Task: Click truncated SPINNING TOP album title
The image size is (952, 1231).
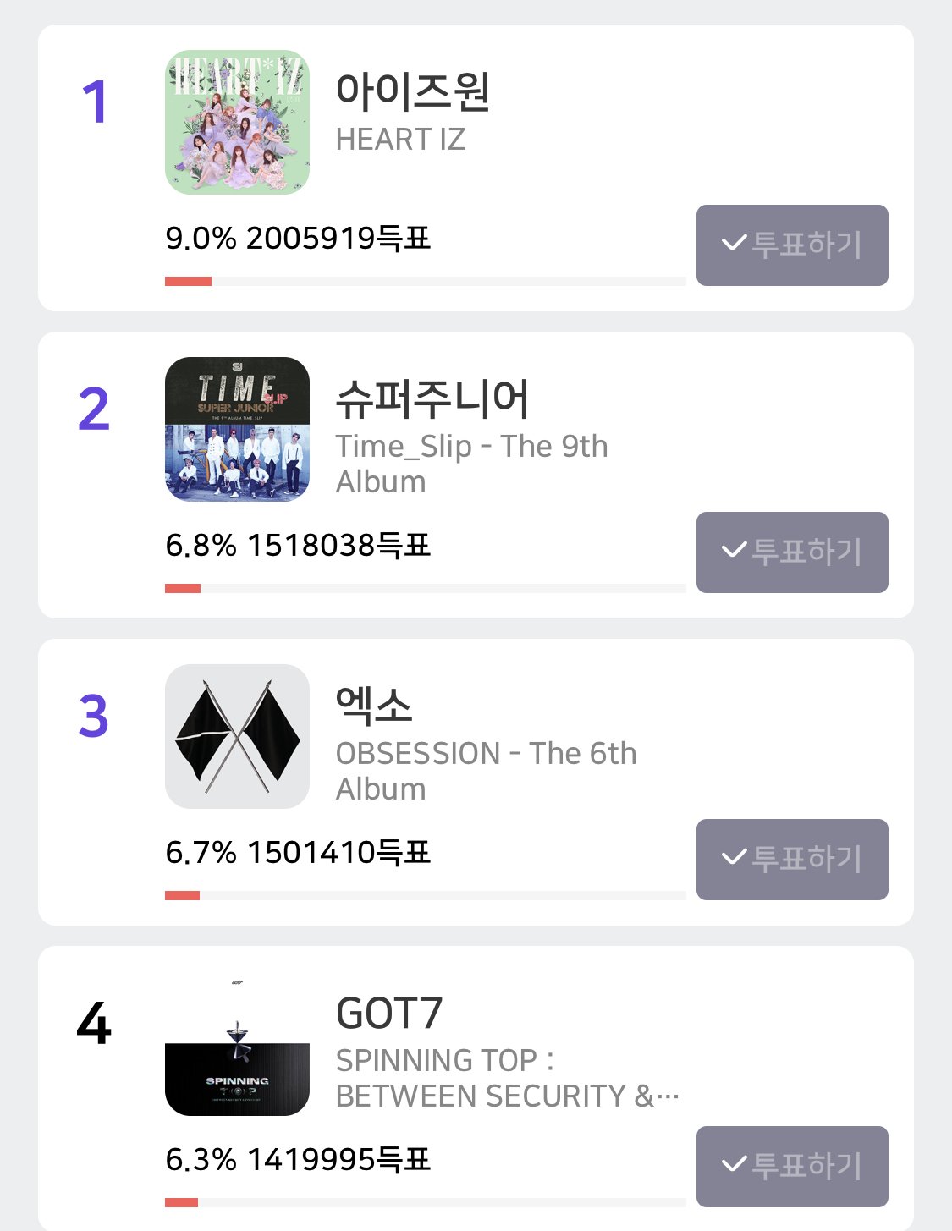Action: coord(506,1078)
